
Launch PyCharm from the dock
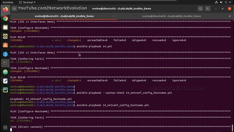pyautogui.click(x=5, y=90)
